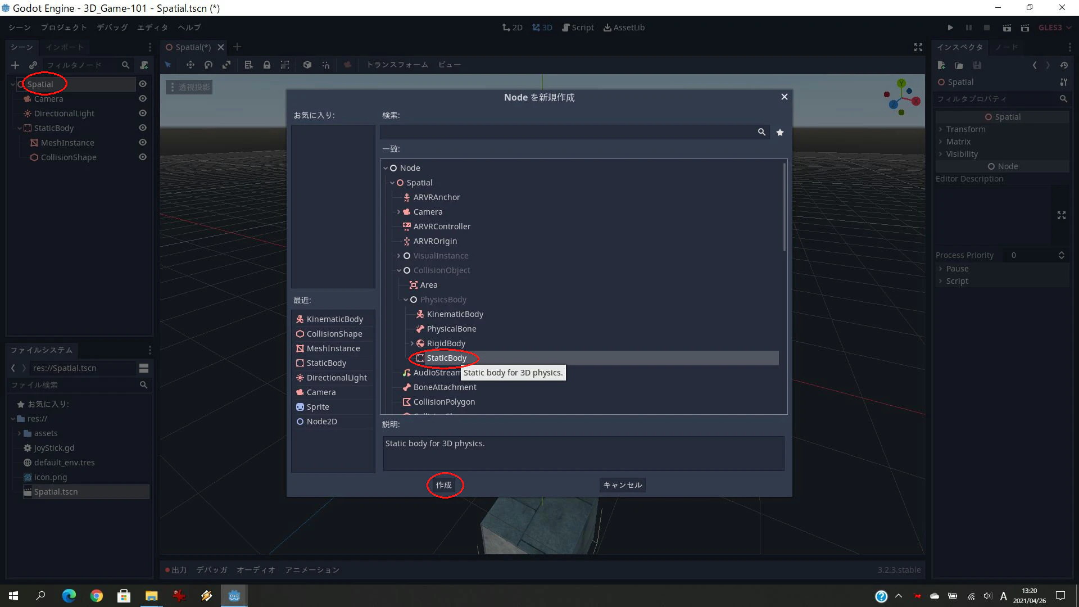This screenshot has width=1079, height=607.
Task: Toggle file system split view icon
Action: (x=144, y=368)
